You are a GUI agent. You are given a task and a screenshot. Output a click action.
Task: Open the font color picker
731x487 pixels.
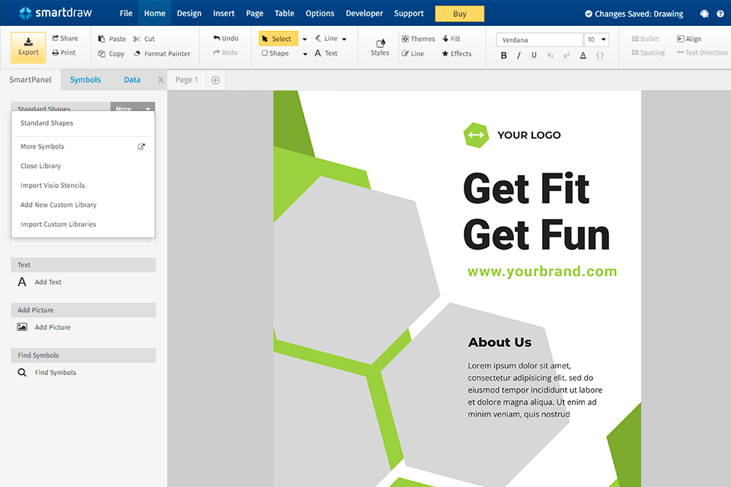(583, 56)
